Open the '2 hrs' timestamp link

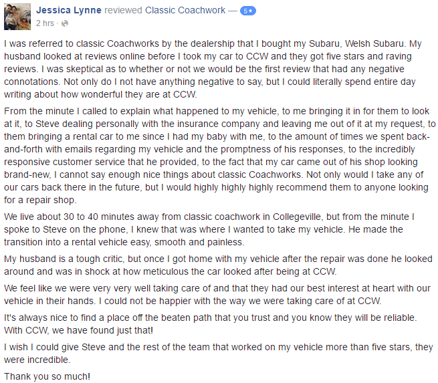(x=45, y=23)
